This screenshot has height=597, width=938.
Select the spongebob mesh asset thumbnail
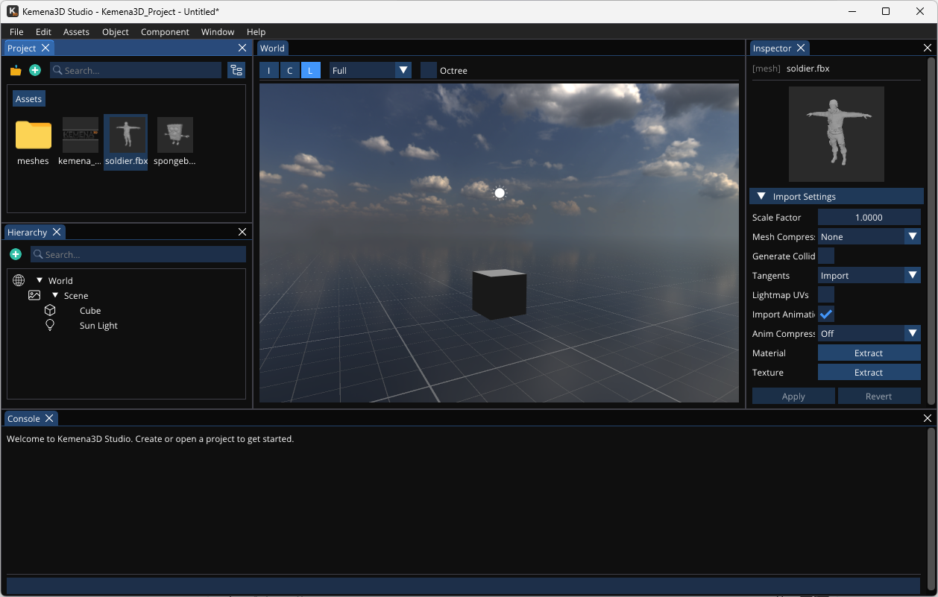[175, 135]
